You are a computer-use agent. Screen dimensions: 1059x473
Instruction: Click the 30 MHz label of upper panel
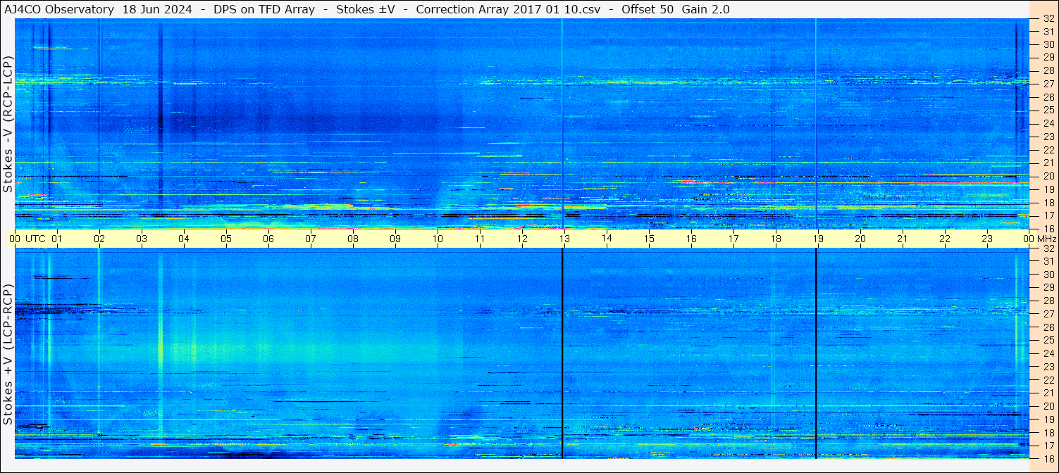coord(1048,44)
